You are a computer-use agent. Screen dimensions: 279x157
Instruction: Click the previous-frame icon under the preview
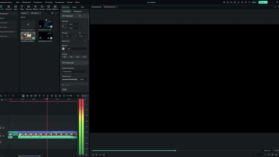click(x=93, y=155)
